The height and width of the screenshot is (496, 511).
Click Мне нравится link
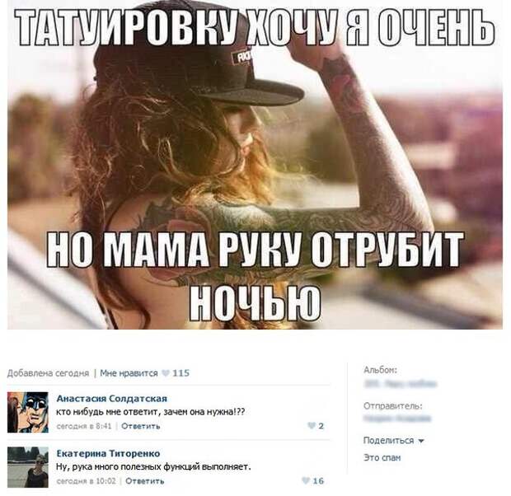[129, 372]
